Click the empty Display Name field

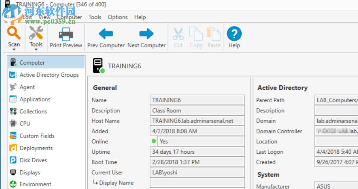point(197,183)
